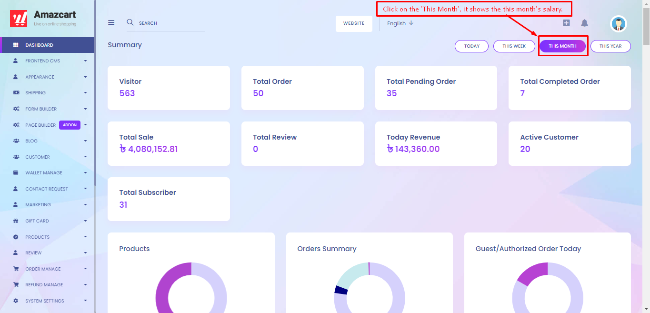Open the English language dropdown
This screenshot has height=313, width=650.
400,23
